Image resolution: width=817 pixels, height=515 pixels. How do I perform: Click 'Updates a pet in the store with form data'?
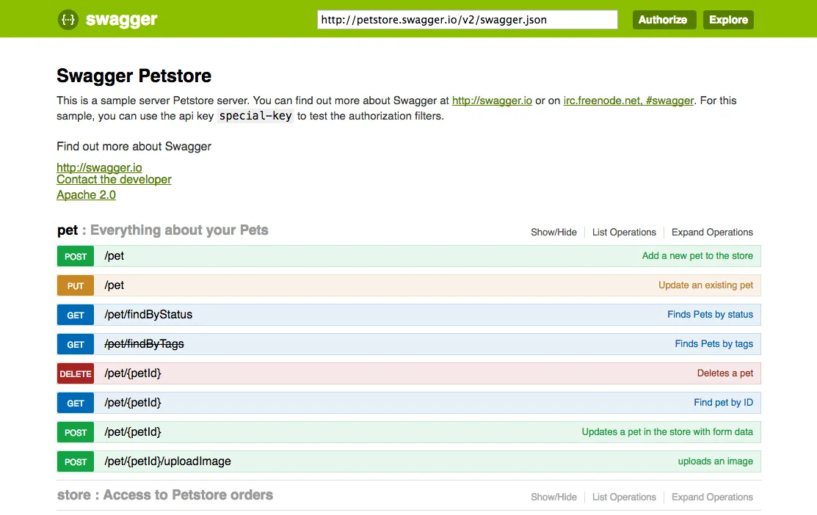coord(667,431)
